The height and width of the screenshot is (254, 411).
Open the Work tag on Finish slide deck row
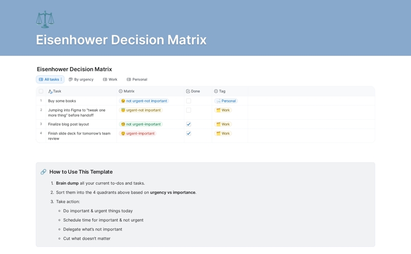[x=223, y=133]
